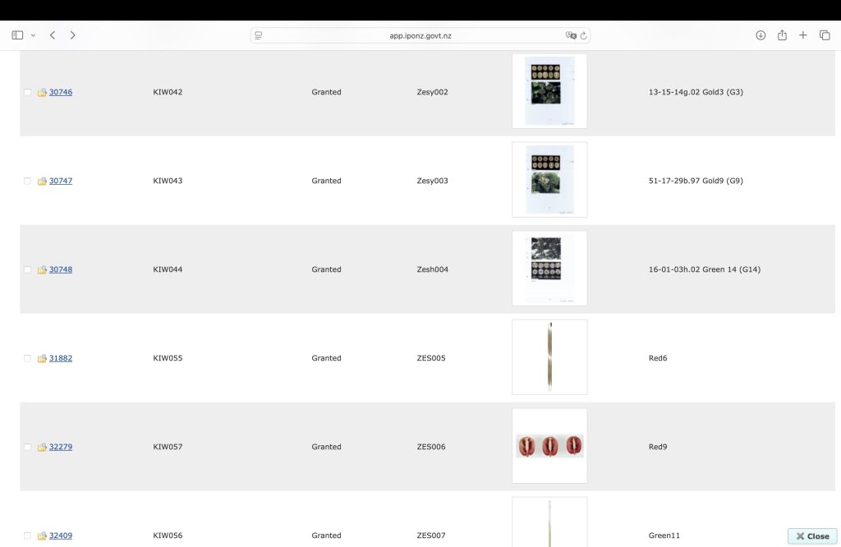This screenshot has height=547, width=841.
Task: Click the Share icon
Action: click(782, 35)
